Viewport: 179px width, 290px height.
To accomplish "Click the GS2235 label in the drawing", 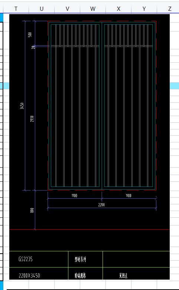I will (26, 259).
